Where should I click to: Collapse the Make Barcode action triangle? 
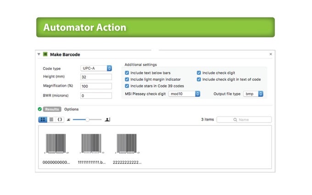[x=39, y=54]
